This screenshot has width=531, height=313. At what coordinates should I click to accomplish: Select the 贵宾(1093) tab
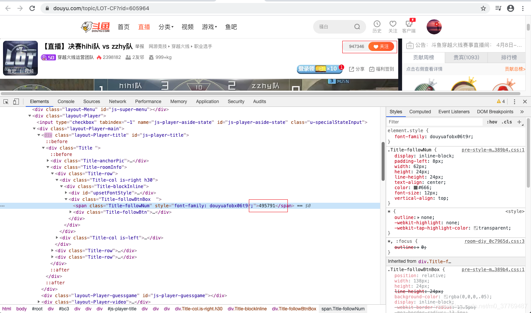pos(466,57)
